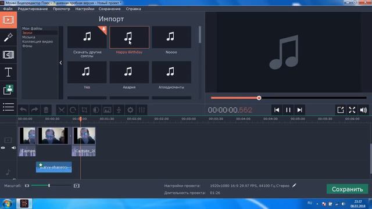Select the Yes sound sample
This screenshot has height=209, width=372.
[87, 72]
